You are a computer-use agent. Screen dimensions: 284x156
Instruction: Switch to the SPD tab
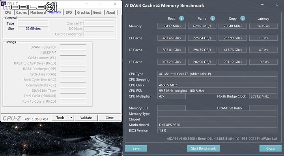[69, 13]
